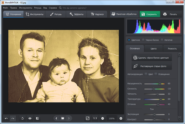Click the Сохранить button
This screenshot has width=185, height=124.
[x=149, y=14]
